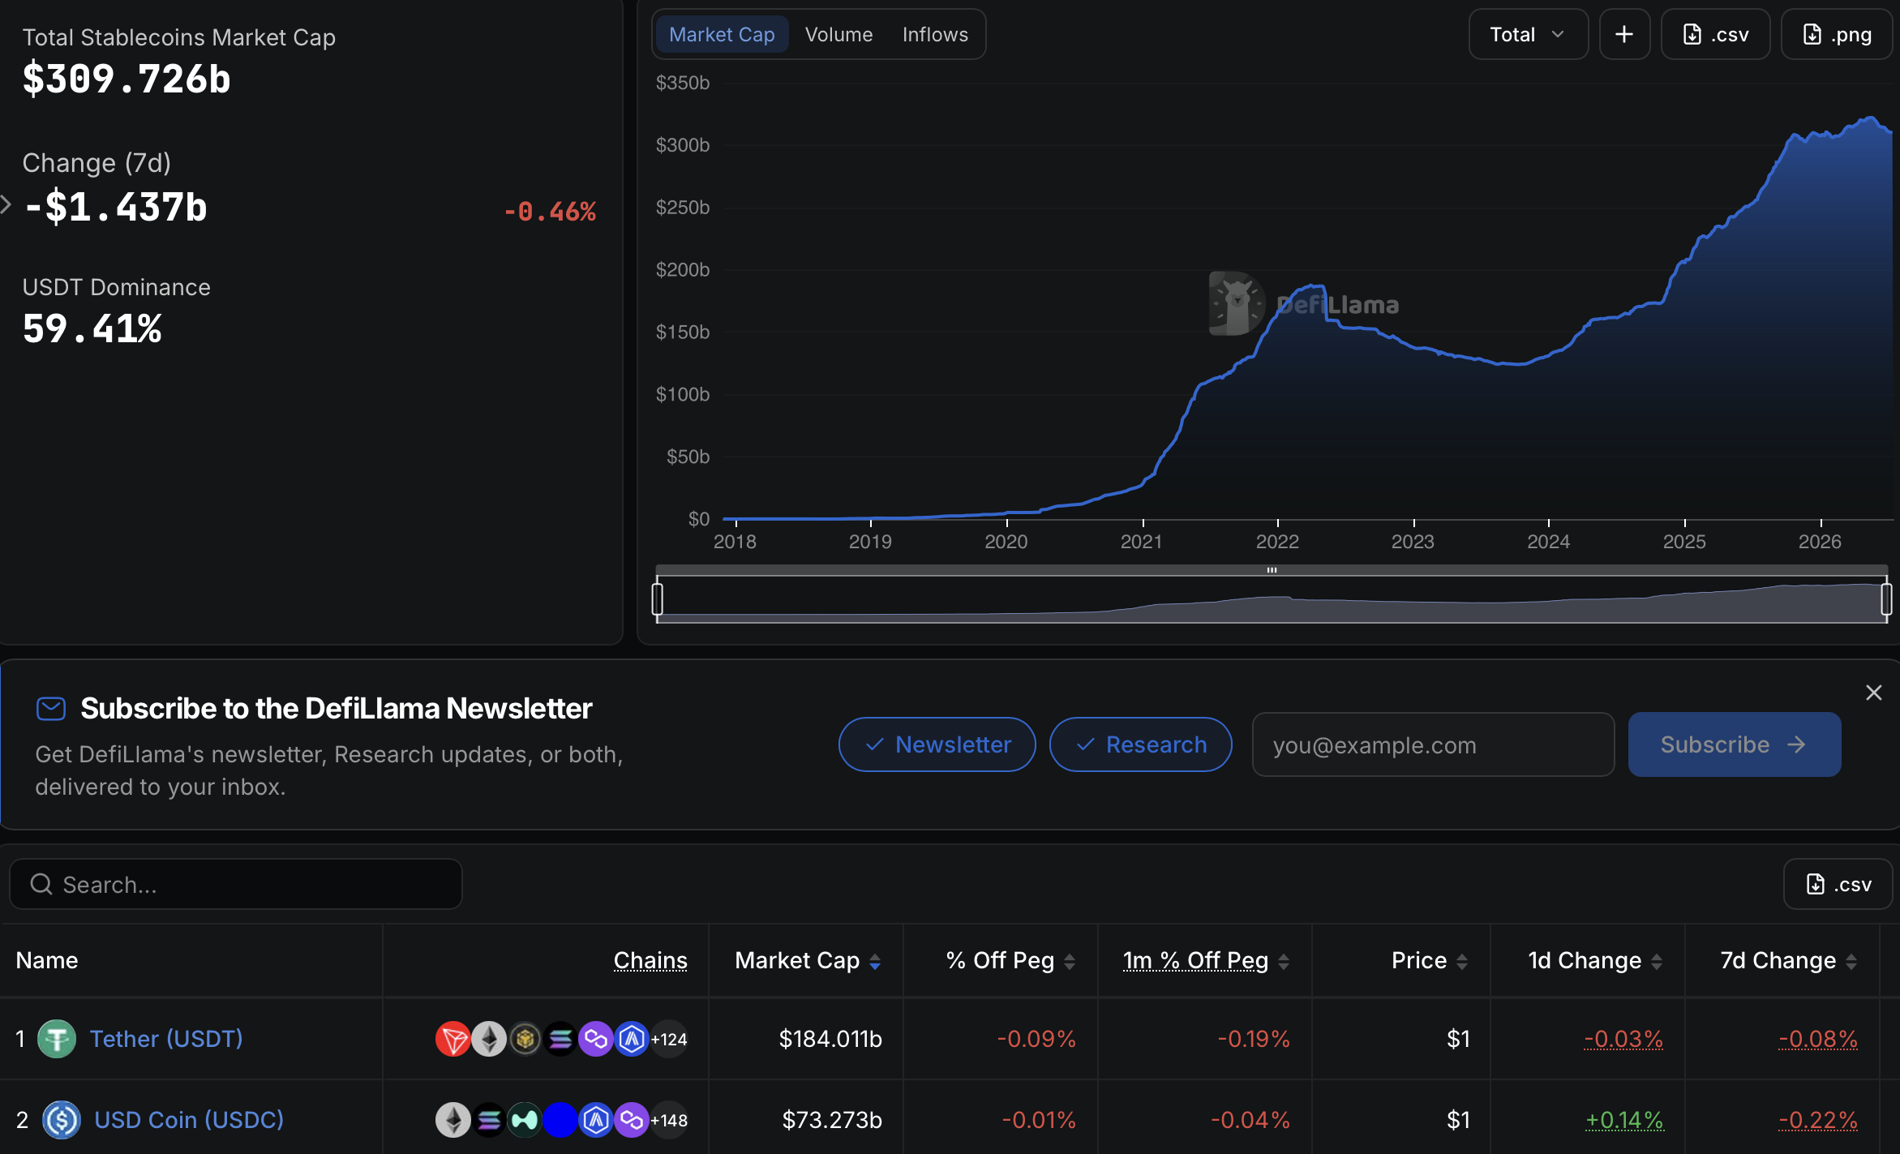Viewport: 1900px width, 1154px height.
Task: Grab the right handle of the chart range slider
Action: 1886,599
